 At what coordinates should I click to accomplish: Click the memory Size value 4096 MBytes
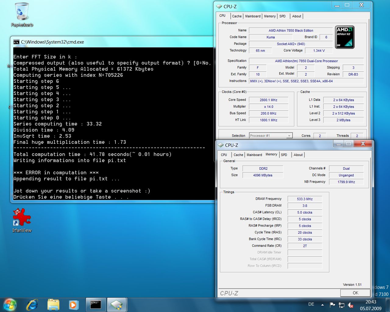click(x=263, y=175)
